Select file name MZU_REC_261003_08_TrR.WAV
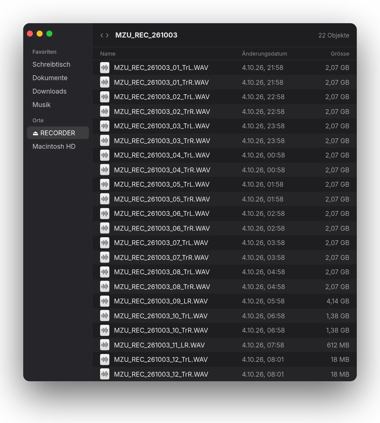 [162, 287]
